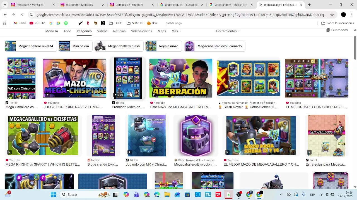Open the Gmail bookmark
This screenshot has width=357, height=200.
click(20, 23)
